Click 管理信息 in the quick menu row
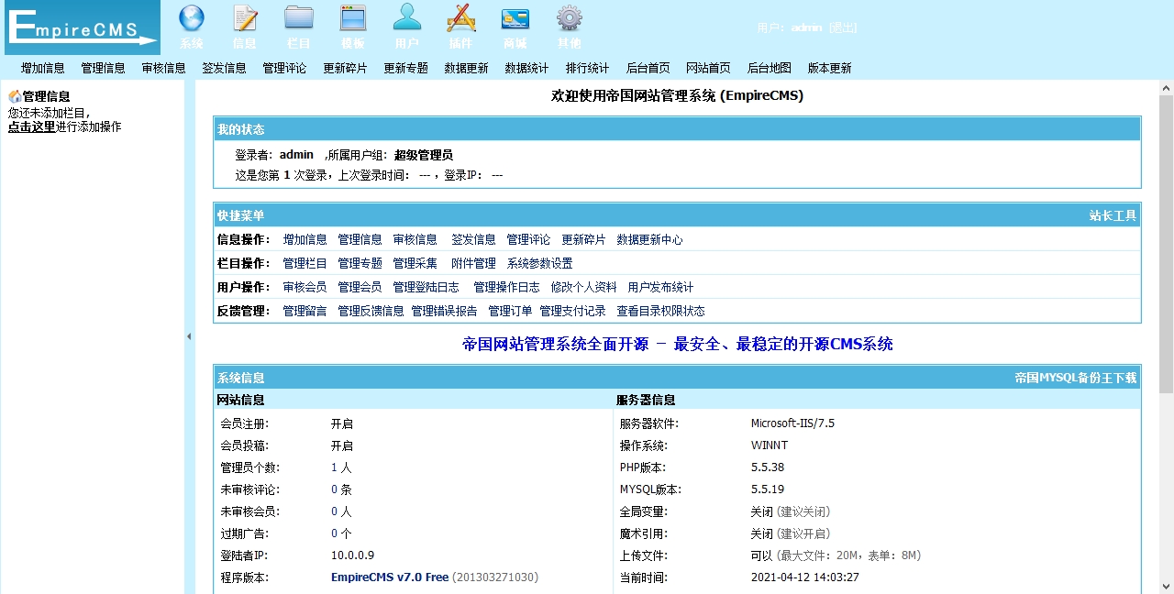The width and height of the screenshot is (1174, 594). 360,239
